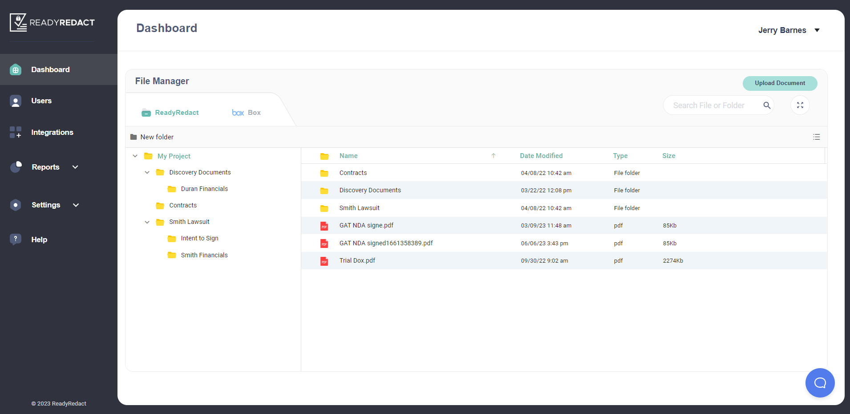This screenshot has width=850, height=414.
Task: Click the My Project folder icon
Action: point(149,156)
